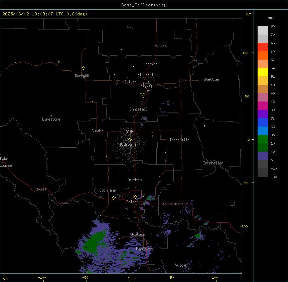Select the RockyMH map label
Screen dimensions: 288x282
tap(82, 76)
